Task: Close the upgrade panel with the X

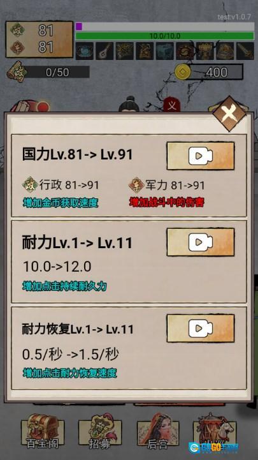Action: pyautogui.click(x=229, y=113)
